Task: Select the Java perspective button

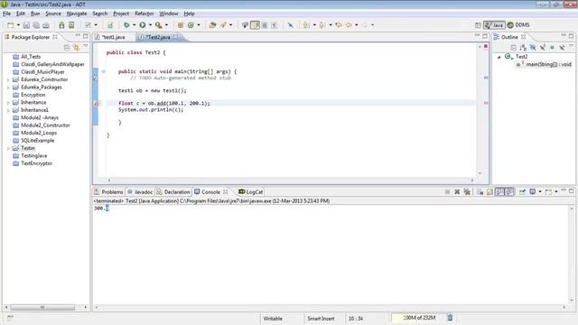Action: point(494,25)
